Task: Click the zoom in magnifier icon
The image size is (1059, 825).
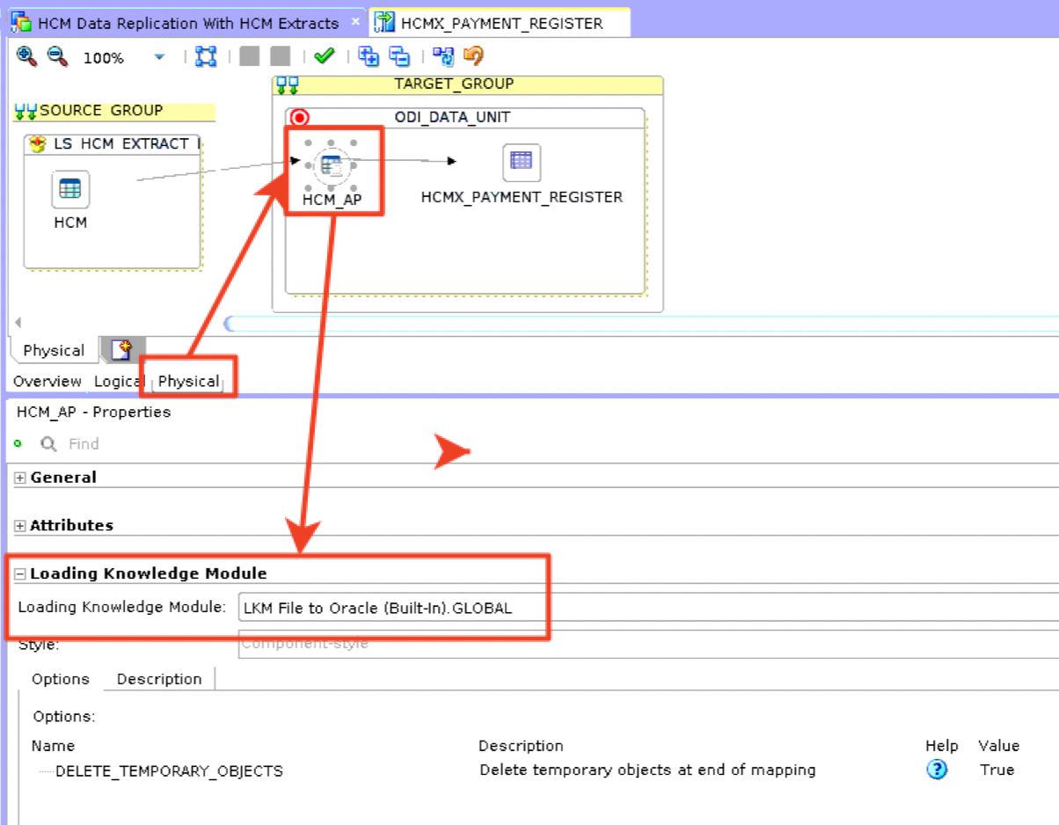Action: (x=26, y=57)
